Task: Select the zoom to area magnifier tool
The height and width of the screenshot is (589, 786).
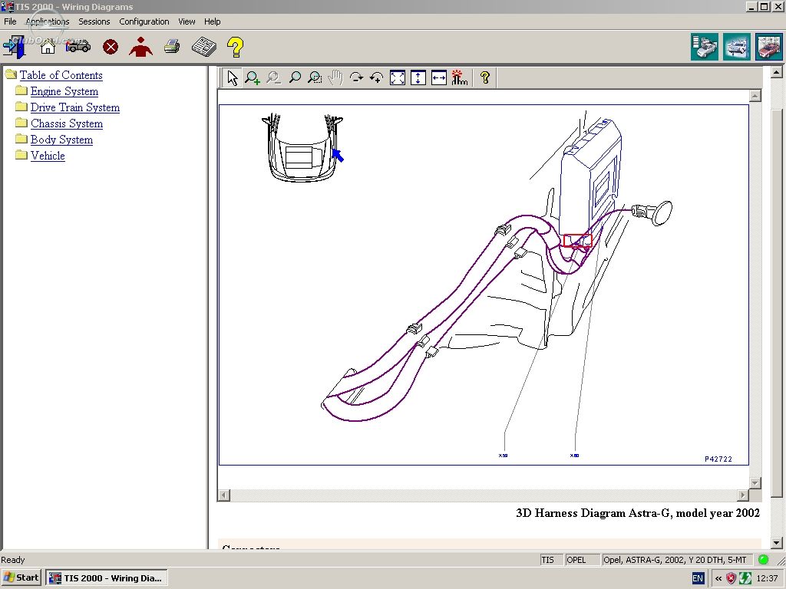Action: click(315, 77)
